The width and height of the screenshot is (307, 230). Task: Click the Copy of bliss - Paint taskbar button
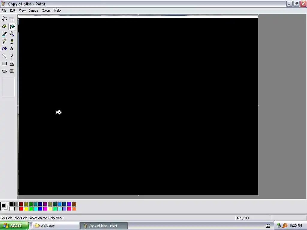click(x=104, y=226)
